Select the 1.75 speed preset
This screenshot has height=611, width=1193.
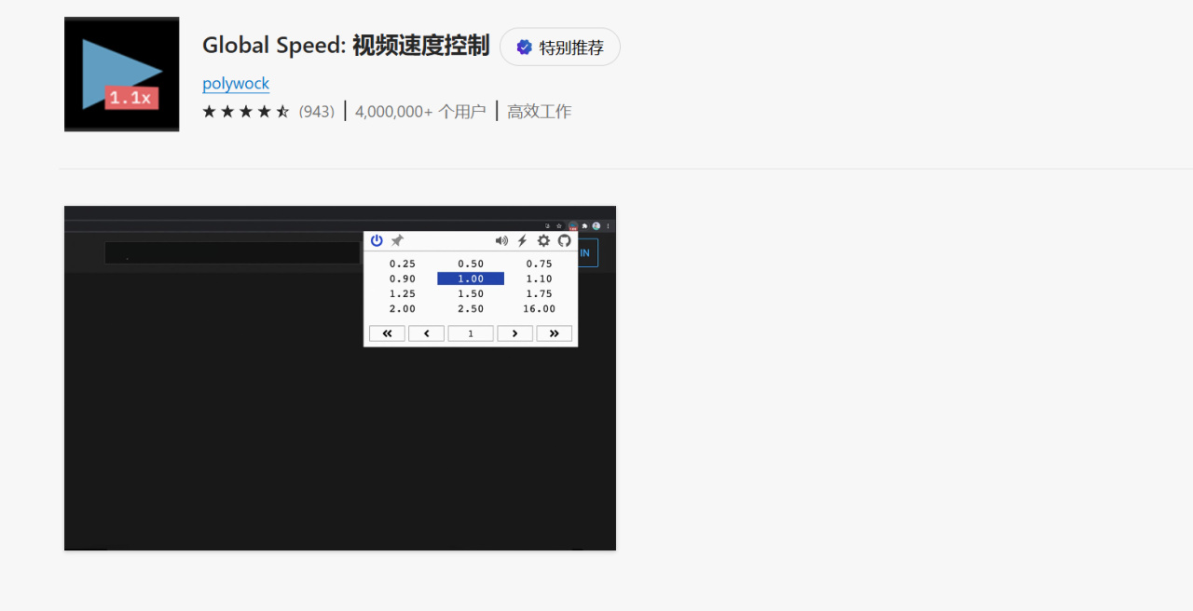click(539, 293)
